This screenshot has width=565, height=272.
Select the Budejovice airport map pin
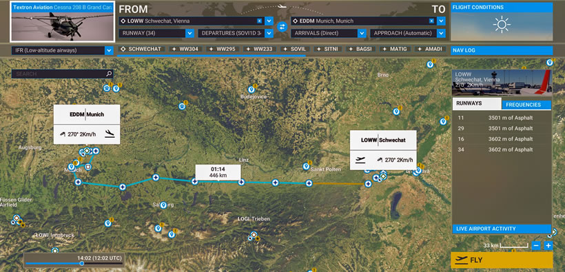[251, 90]
